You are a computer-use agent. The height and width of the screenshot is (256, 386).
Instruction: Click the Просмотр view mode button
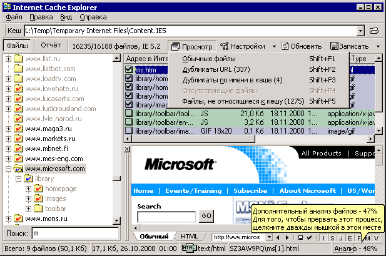[x=192, y=46]
